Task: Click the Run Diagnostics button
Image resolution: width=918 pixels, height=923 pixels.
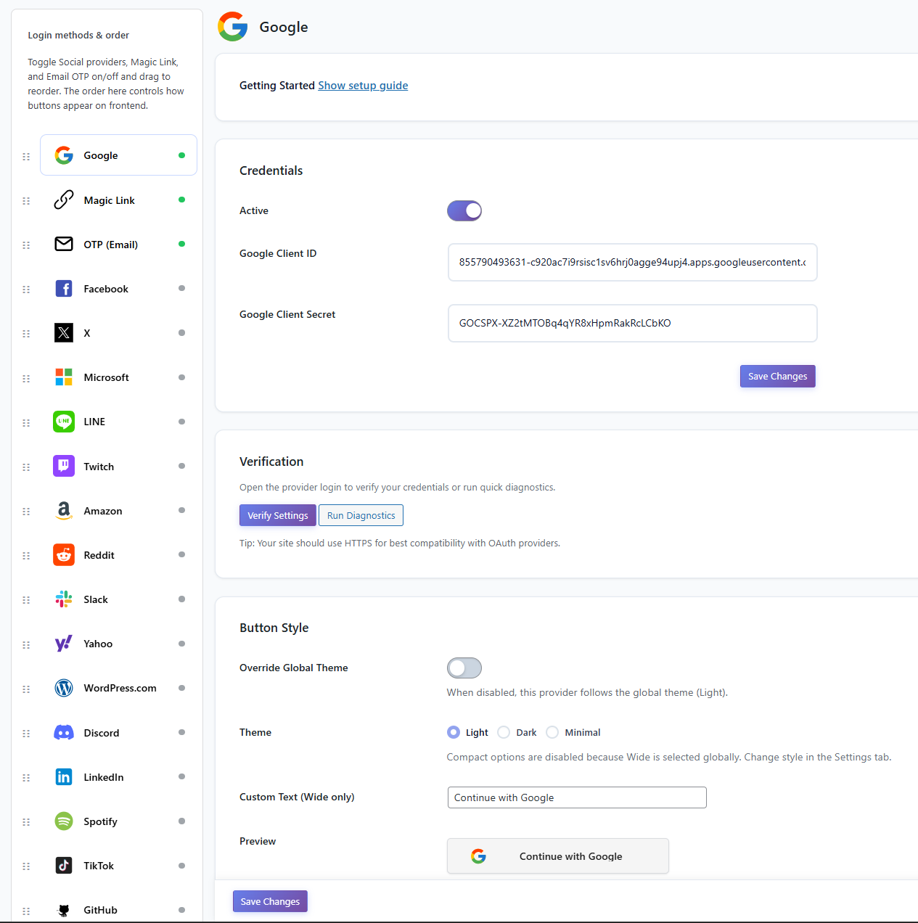Action: click(x=361, y=515)
